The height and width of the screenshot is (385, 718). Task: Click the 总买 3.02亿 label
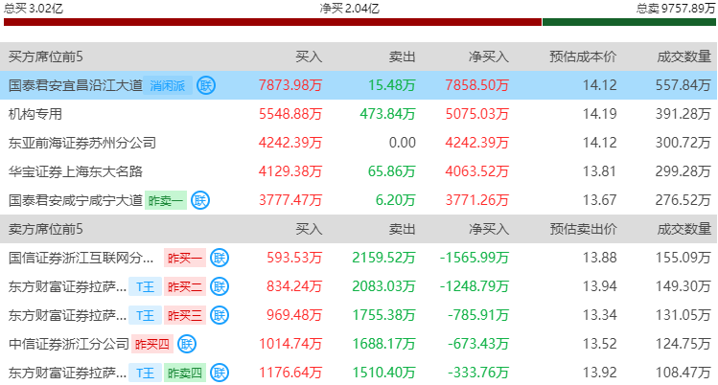point(34,8)
